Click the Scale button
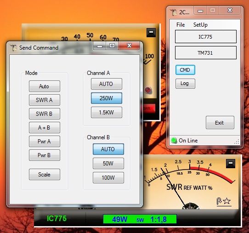This screenshot has height=233, width=249. (x=45, y=174)
